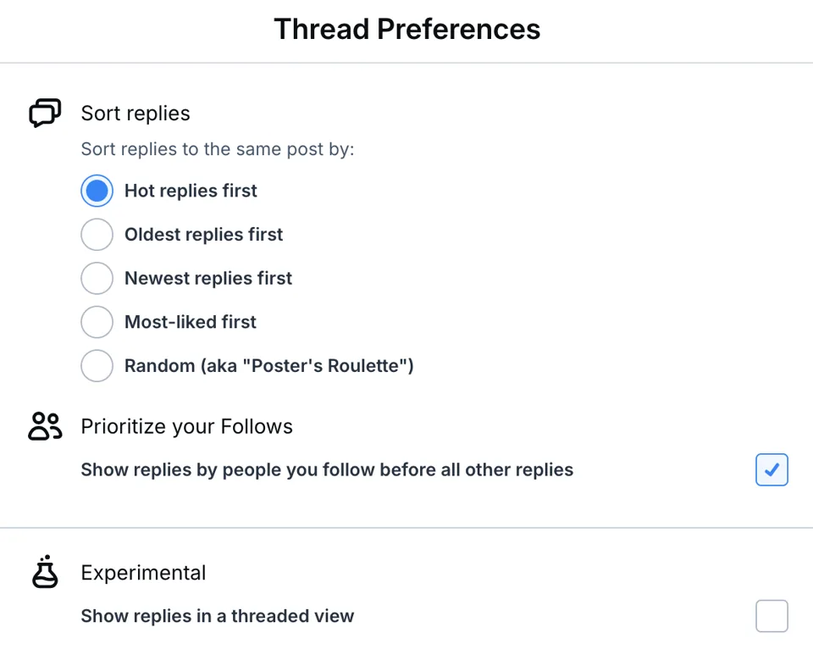Click the Thread Preferences title

[406, 30]
